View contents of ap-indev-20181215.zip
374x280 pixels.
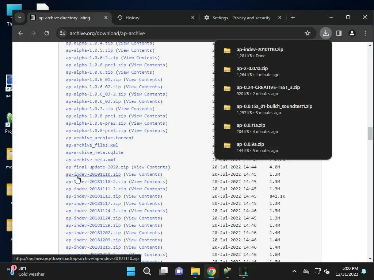(143, 248)
